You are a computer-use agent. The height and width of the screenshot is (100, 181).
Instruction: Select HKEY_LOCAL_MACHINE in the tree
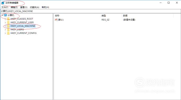(x=23, y=26)
